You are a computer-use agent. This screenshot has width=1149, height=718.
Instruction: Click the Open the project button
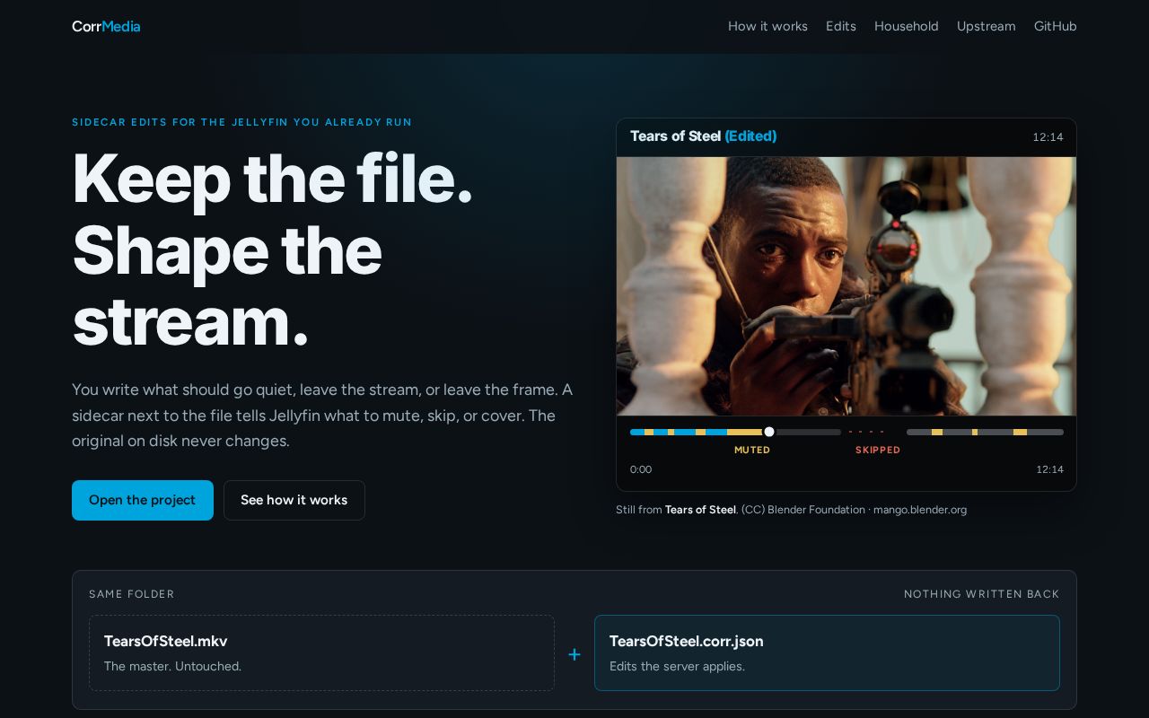[x=143, y=500]
